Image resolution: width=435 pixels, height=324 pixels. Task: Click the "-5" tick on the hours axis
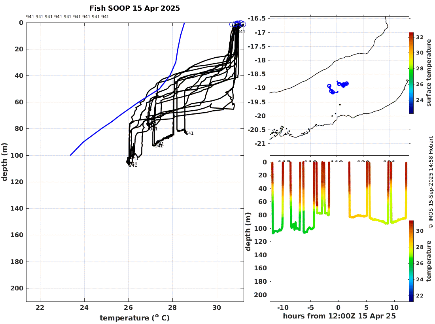(x=310, y=307)
